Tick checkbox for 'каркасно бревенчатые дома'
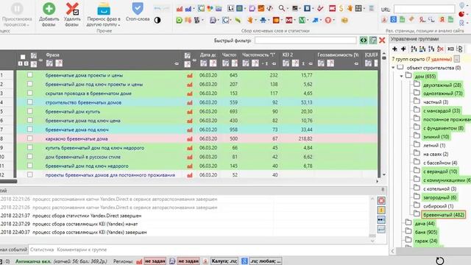Viewport: 471px width, 265px height. [x=29, y=138]
